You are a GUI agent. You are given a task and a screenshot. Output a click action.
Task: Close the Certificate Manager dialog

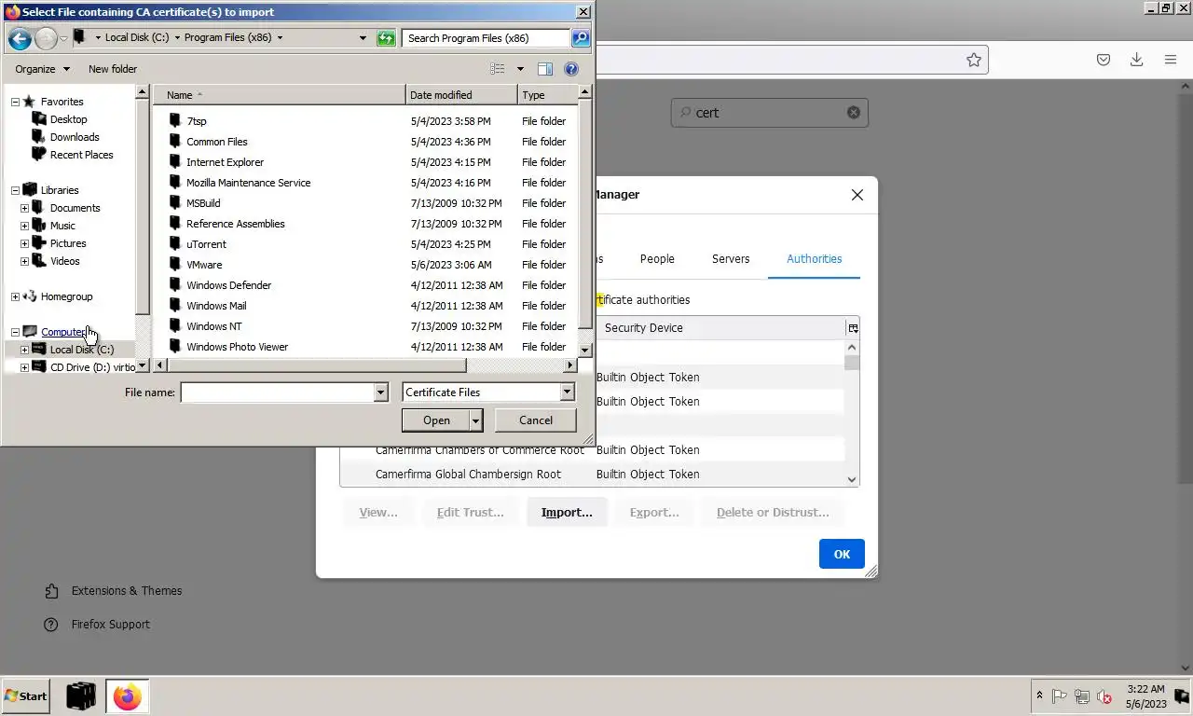(857, 195)
